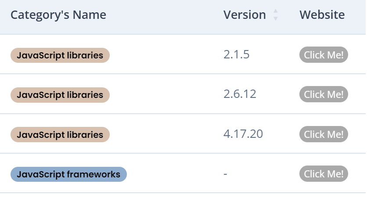Image resolution: width=367 pixels, height=198 pixels.
Task: Click the Version column header
Action: (x=250, y=15)
